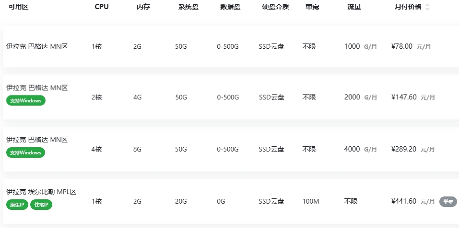Click the 支持Windows badge on the 2核 plan
The image size is (459, 228).
tap(26, 101)
